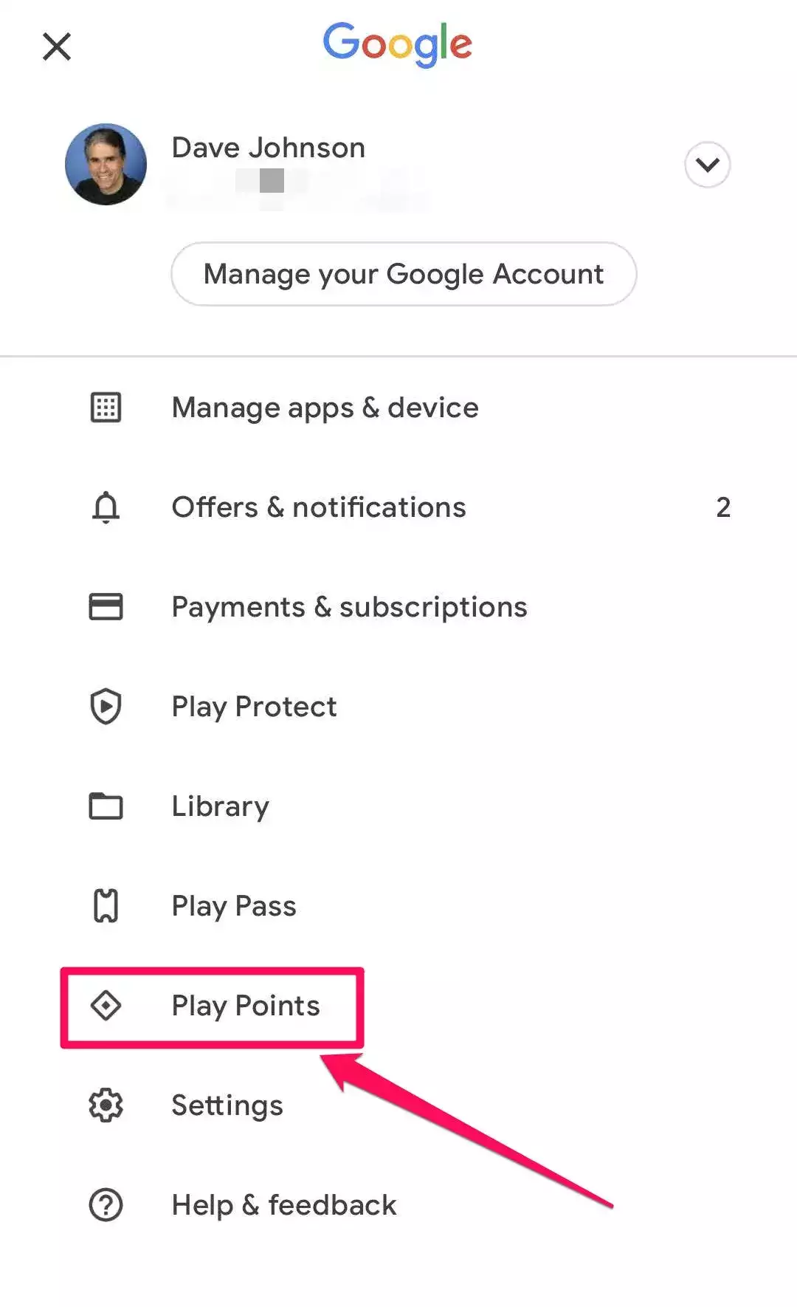Tap the Dave Johnson account name
Viewport: 797px width, 1307px height.
(269, 148)
